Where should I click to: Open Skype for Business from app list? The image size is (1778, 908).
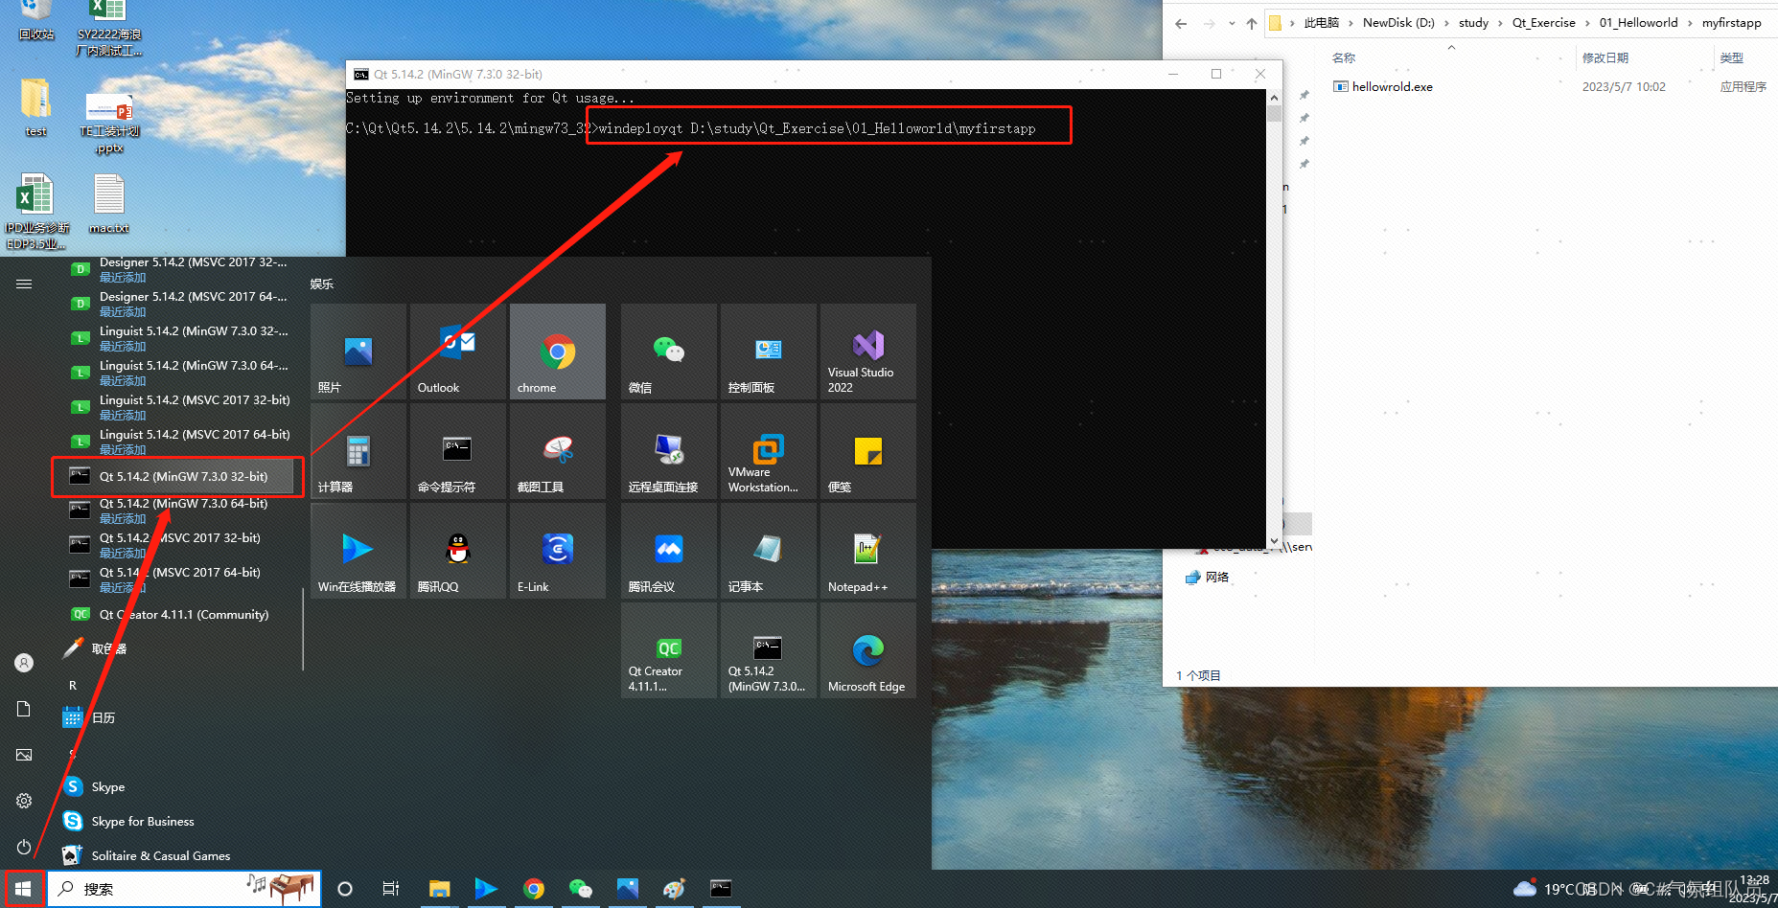[x=177, y=822]
